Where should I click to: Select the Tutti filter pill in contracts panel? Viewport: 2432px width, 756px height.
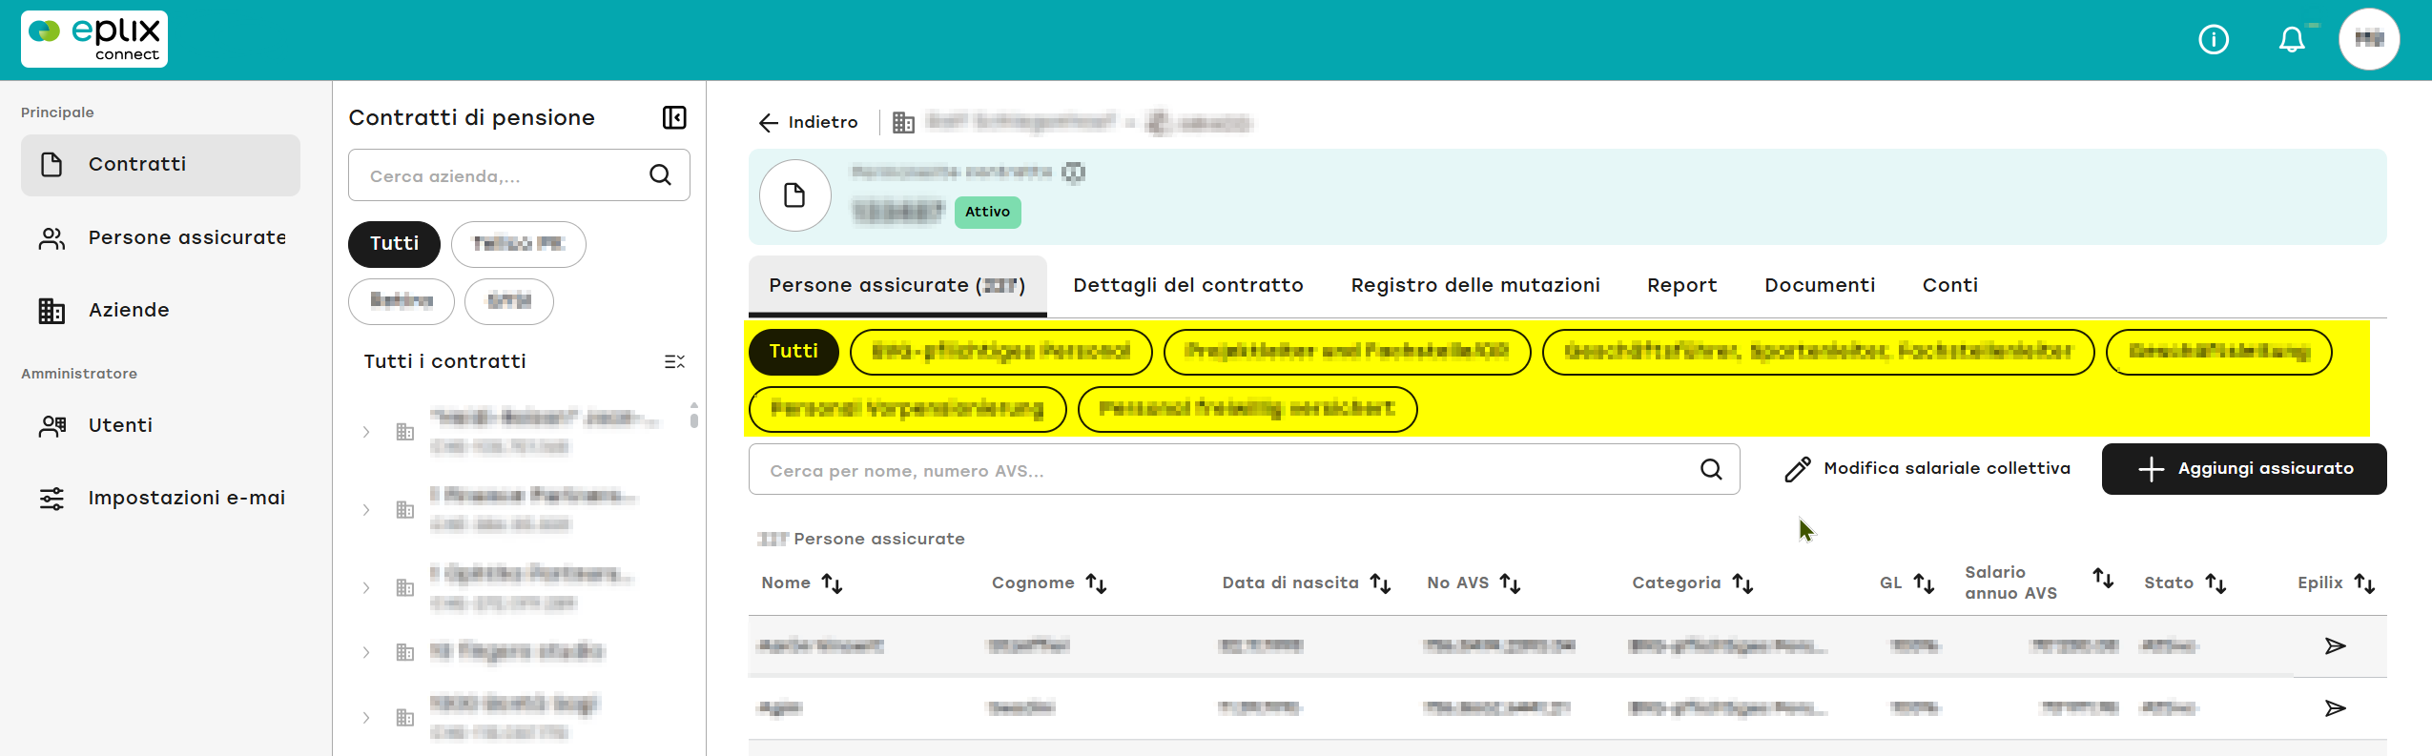pyautogui.click(x=394, y=244)
